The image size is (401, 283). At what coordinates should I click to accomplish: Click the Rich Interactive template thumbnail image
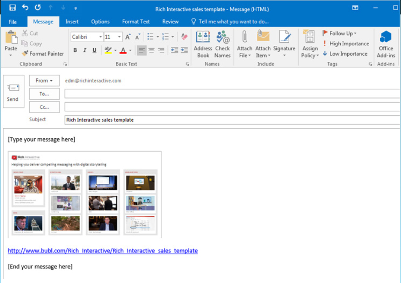point(85,194)
